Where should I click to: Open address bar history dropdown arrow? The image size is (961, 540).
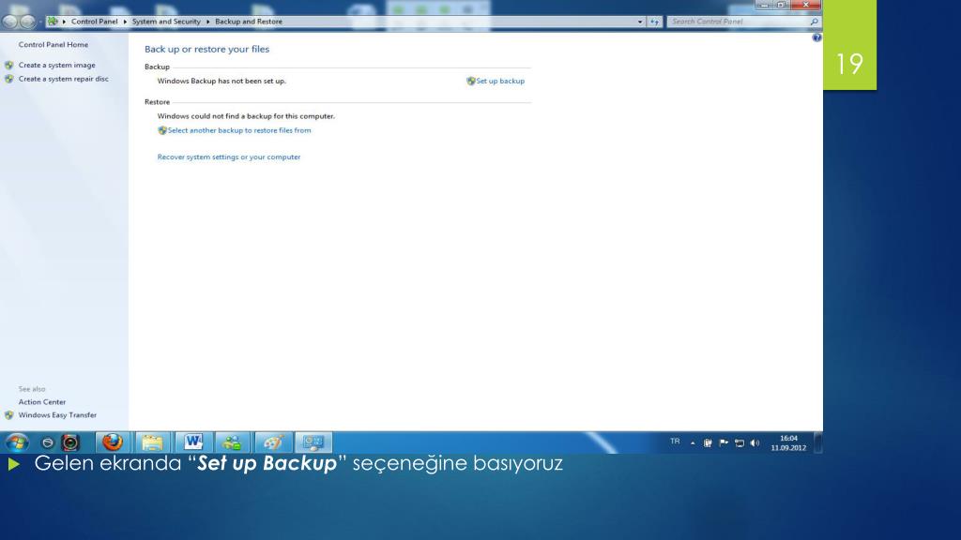click(640, 22)
